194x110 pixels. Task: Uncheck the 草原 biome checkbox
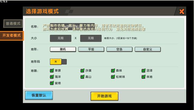(52, 70)
